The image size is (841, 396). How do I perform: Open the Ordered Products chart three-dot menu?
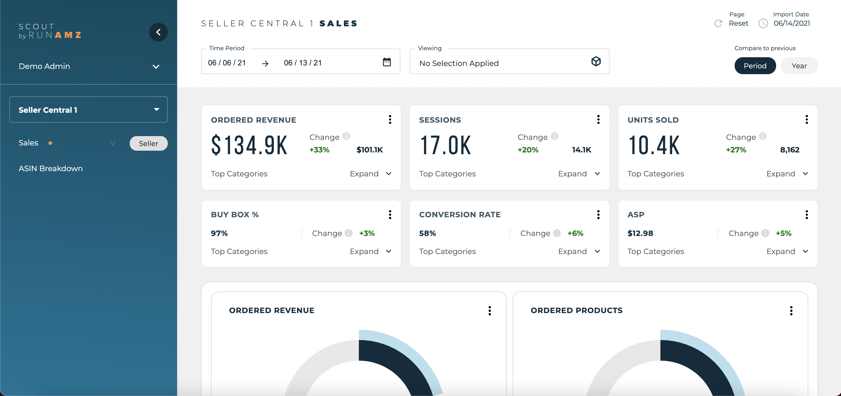click(x=791, y=310)
